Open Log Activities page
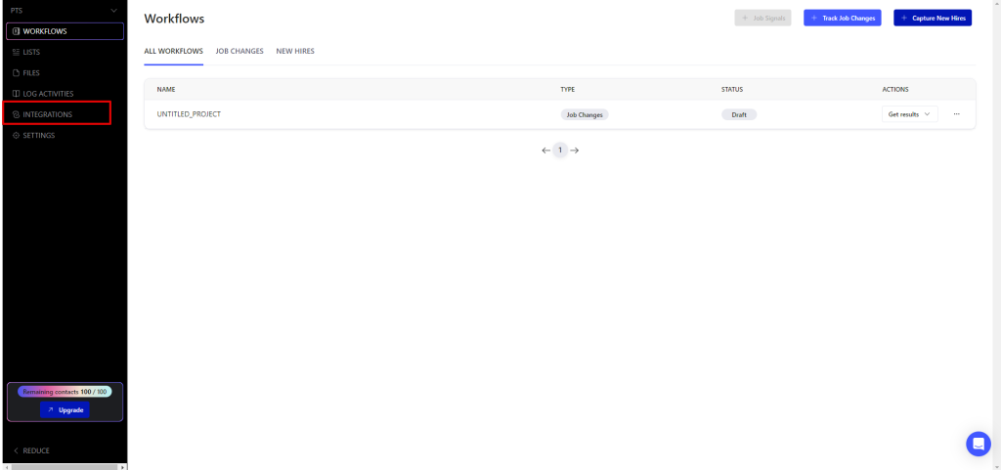 tap(47, 94)
